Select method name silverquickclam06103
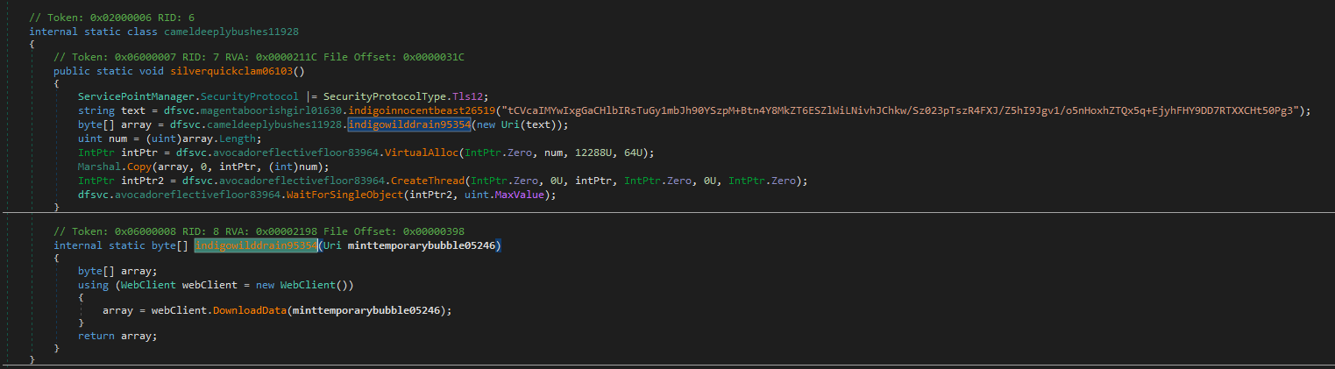 coord(231,70)
